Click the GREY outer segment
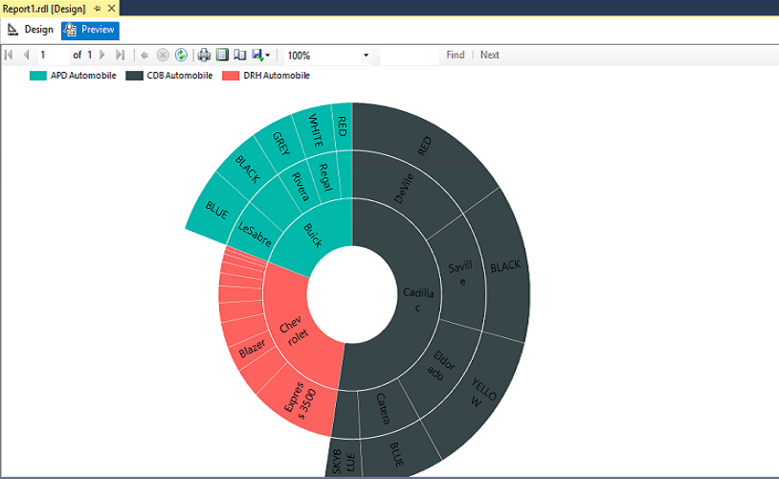 [x=280, y=144]
